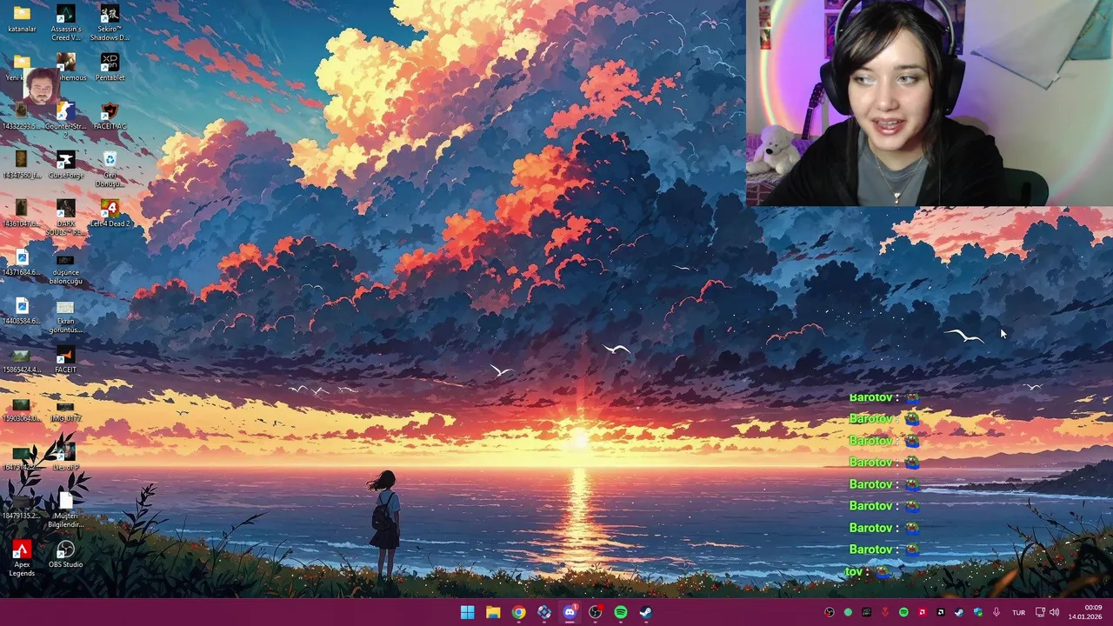Click the microphone tray icon
Screen dimensions: 1113x626
pos(996,612)
